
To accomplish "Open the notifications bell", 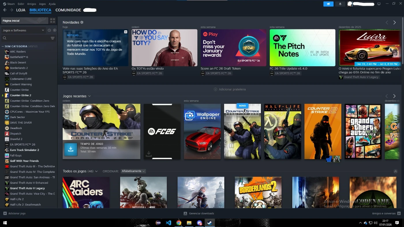I will click(x=340, y=4).
